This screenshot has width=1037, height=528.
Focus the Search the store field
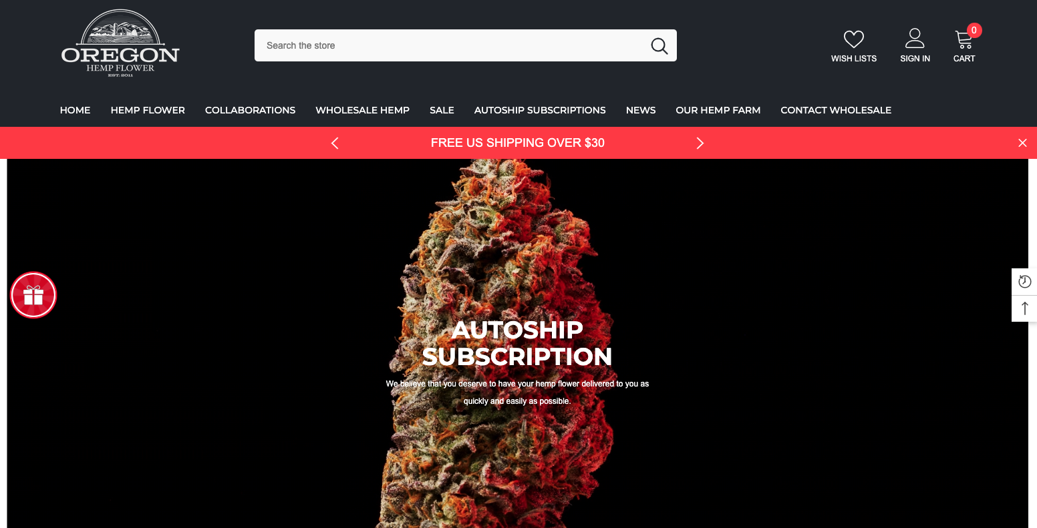451,45
